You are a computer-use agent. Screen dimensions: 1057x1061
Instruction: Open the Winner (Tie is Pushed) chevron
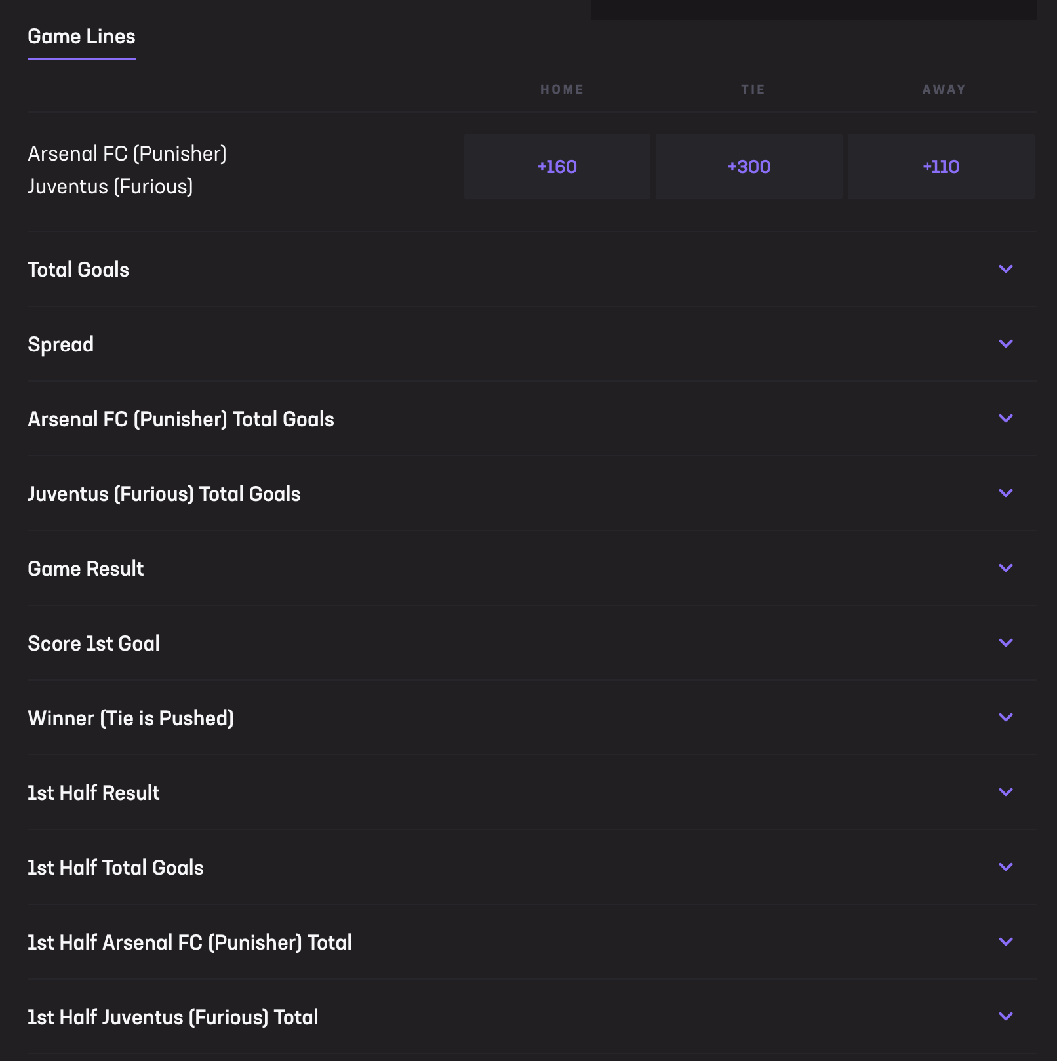1006,717
